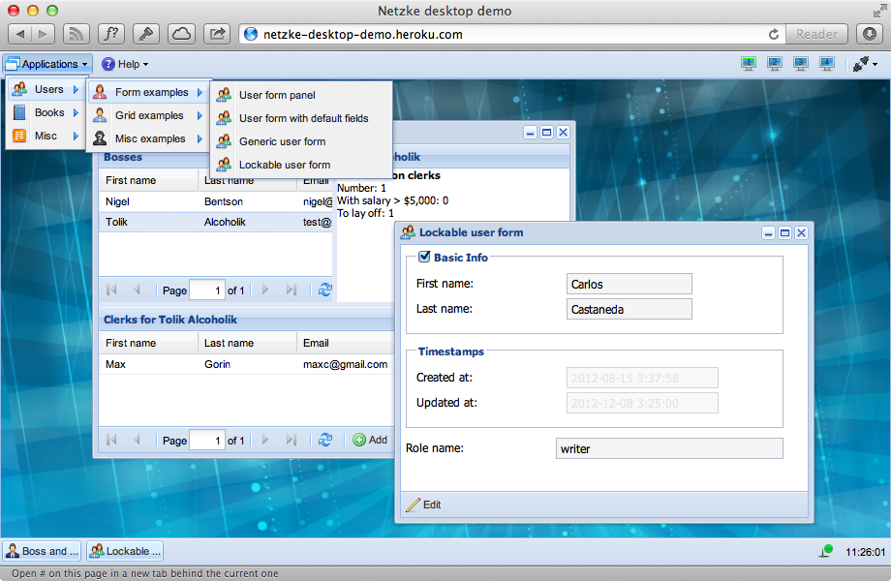Refresh the Bosses grid with the refresh icon
This screenshot has height=581, width=891.
pyautogui.click(x=323, y=289)
